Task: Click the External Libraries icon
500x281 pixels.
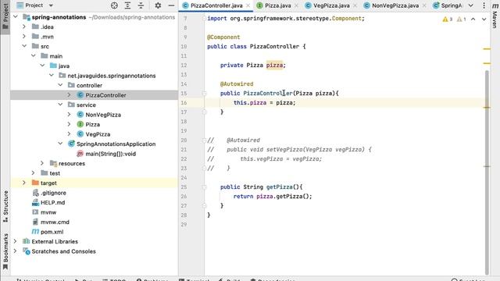Action: tap(27, 241)
